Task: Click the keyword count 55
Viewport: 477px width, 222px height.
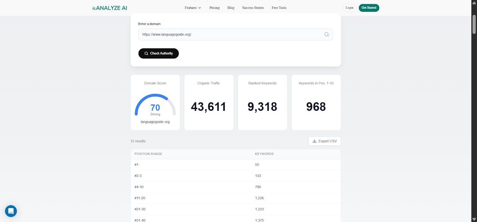Action: pos(257,165)
